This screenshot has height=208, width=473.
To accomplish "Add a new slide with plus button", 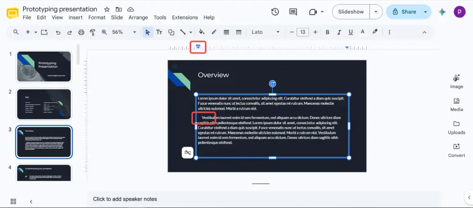I will pos(28,32).
